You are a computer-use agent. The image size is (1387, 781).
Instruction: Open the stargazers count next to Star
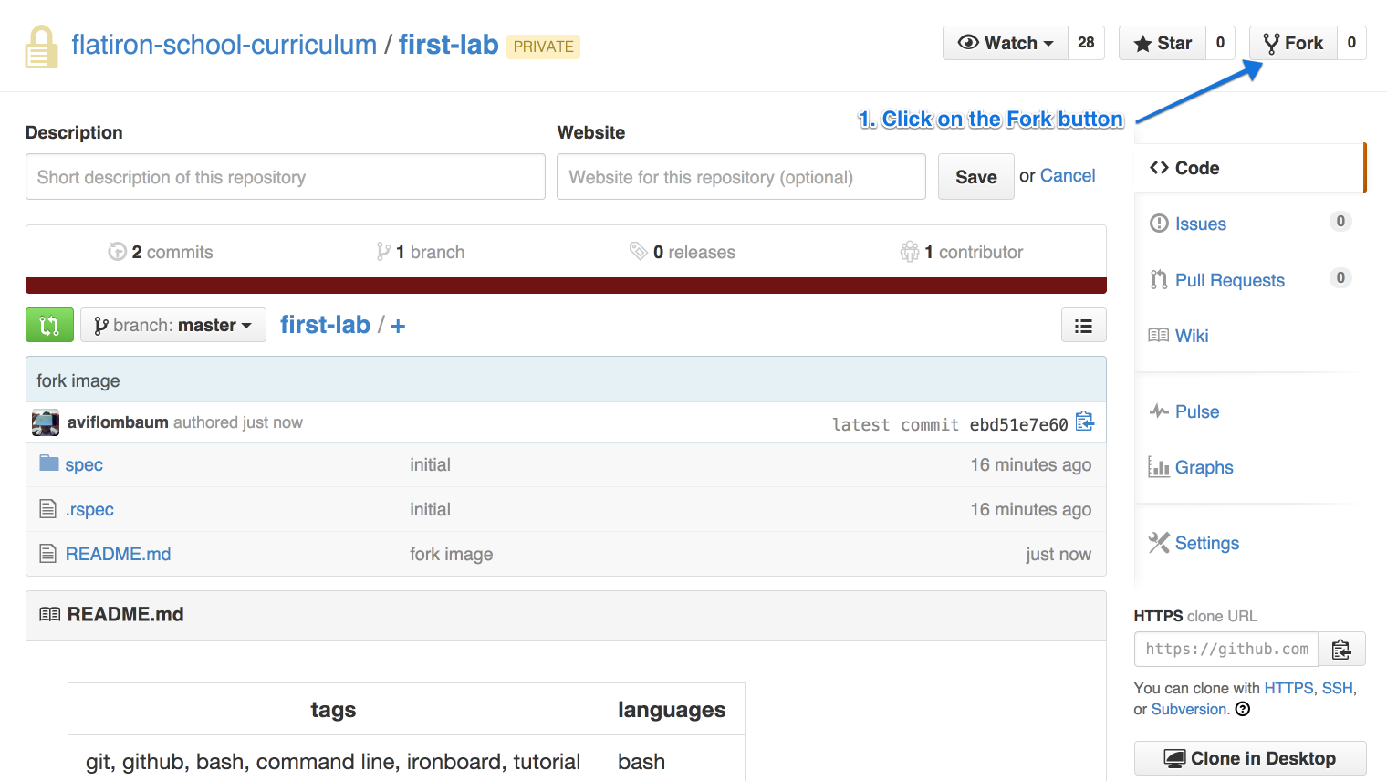(1220, 43)
